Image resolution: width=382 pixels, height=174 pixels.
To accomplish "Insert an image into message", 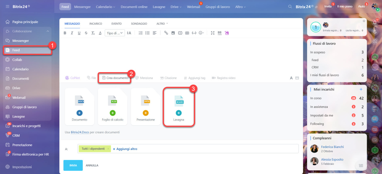I will (x=173, y=33).
